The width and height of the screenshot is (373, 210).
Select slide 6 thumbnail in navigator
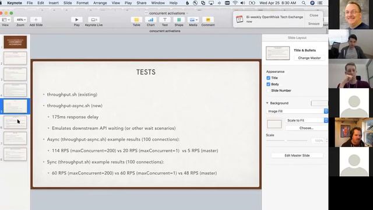[15, 122]
